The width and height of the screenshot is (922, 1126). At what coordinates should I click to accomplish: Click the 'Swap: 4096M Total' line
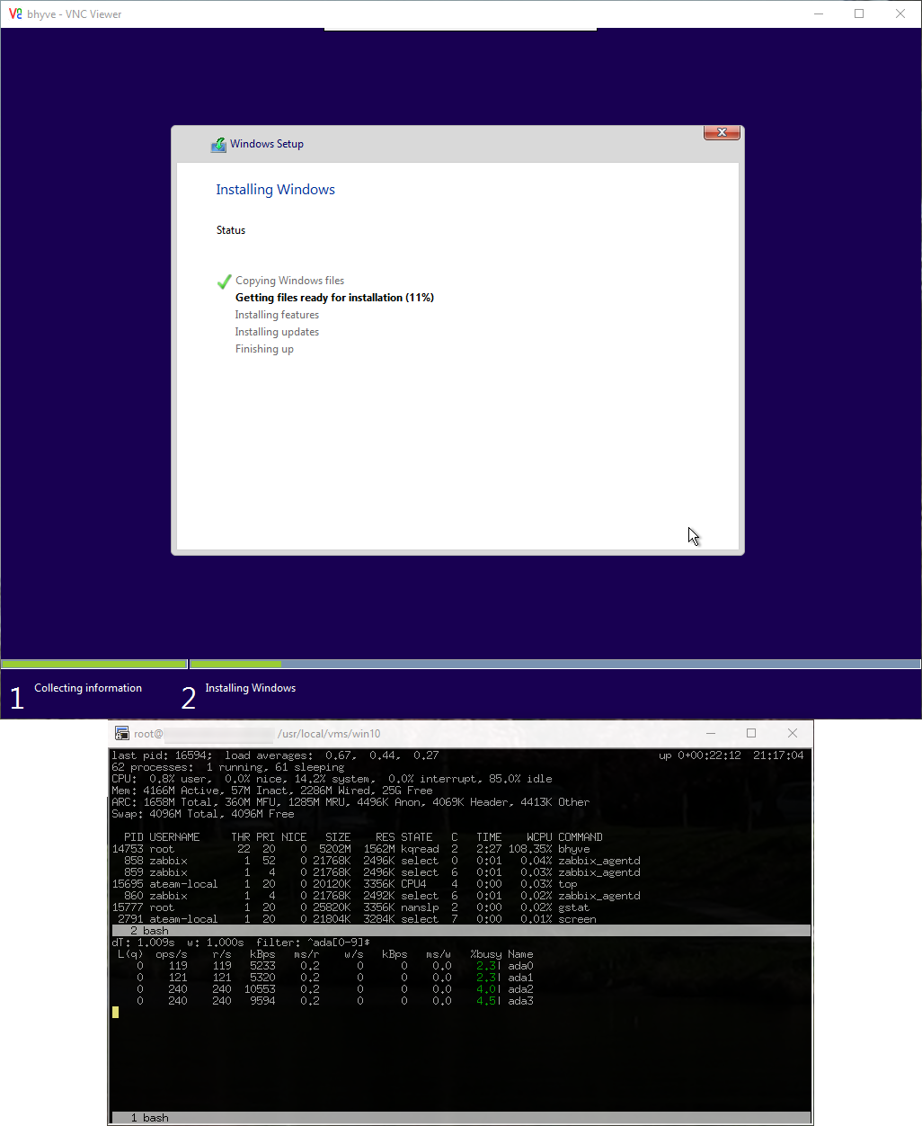(203, 814)
